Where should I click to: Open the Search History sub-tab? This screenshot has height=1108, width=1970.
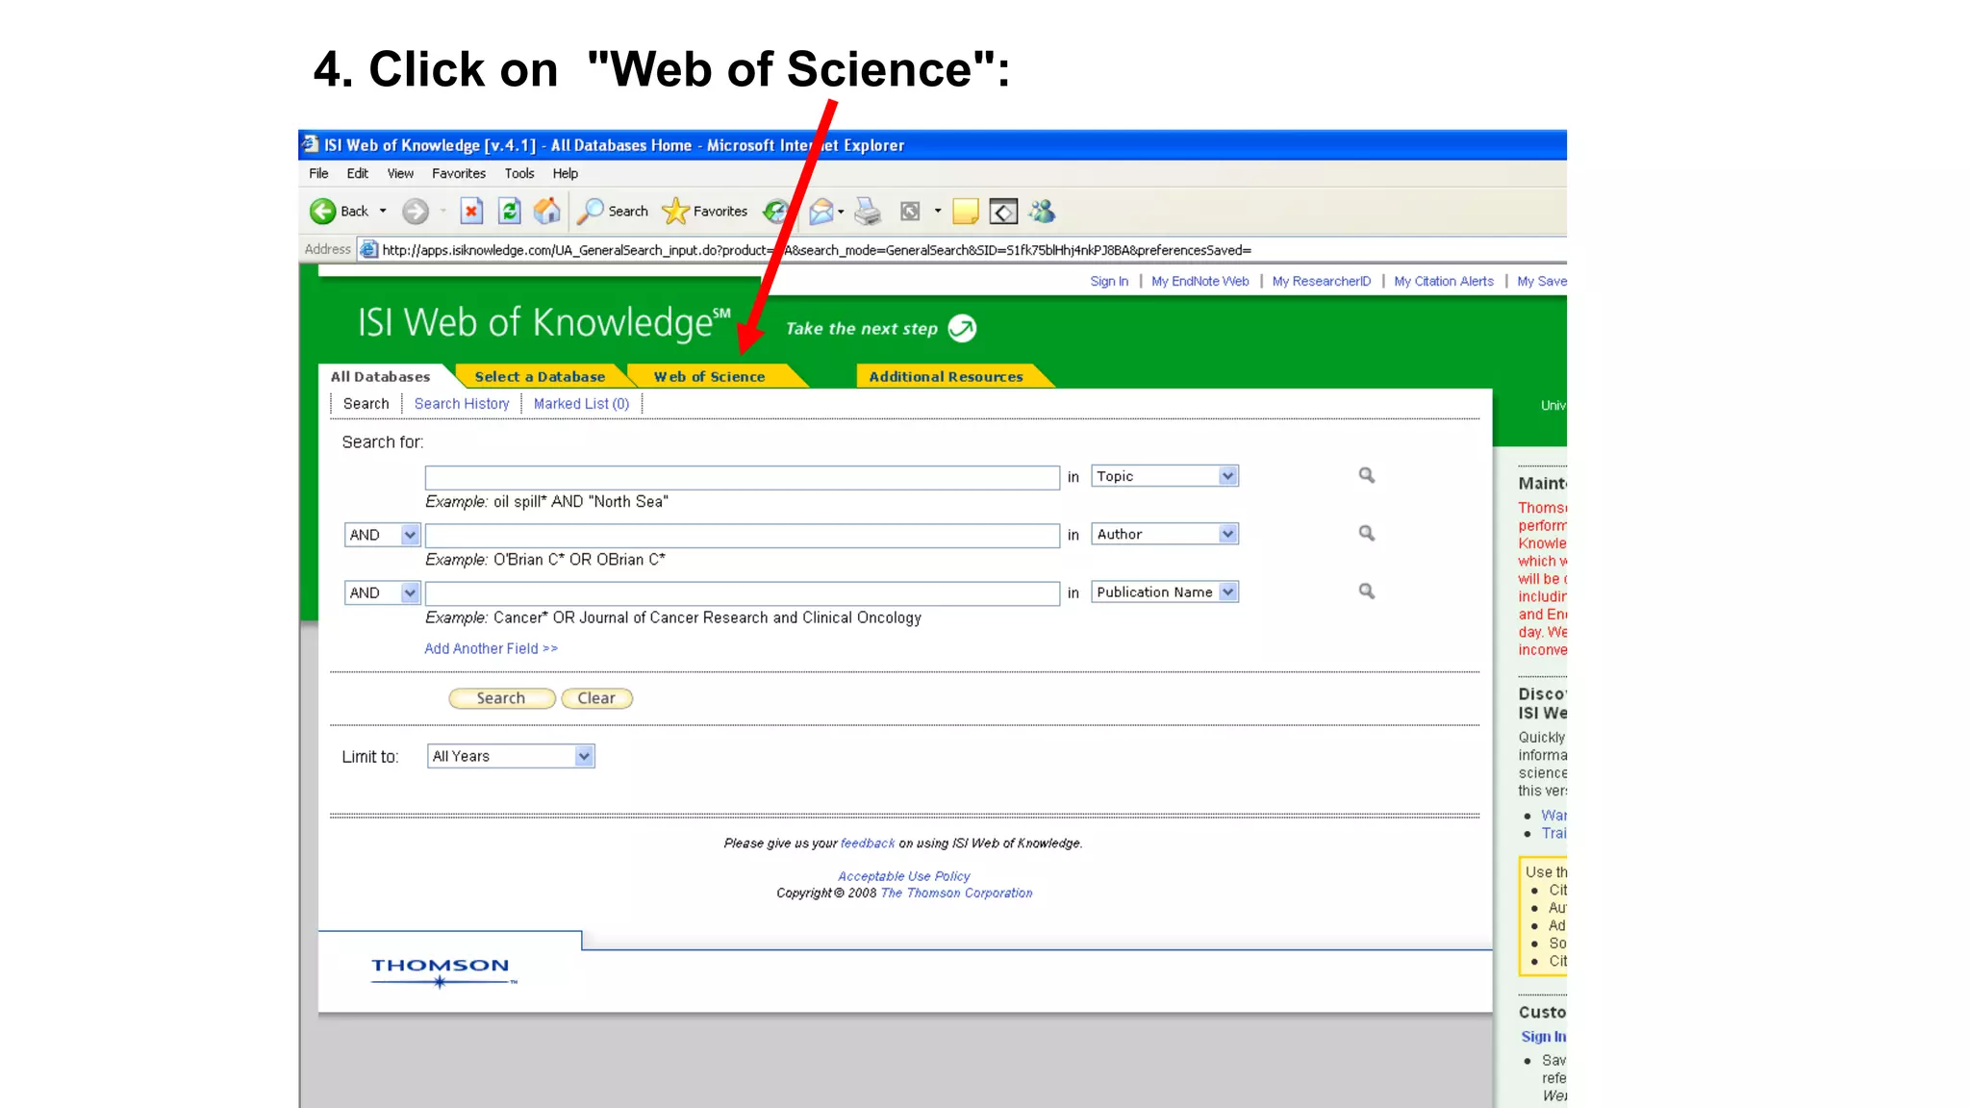click(462, 404)
